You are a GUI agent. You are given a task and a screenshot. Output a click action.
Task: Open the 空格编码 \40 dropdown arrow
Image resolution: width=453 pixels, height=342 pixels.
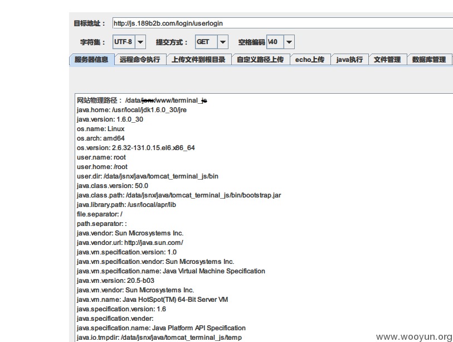coord(289,42)
